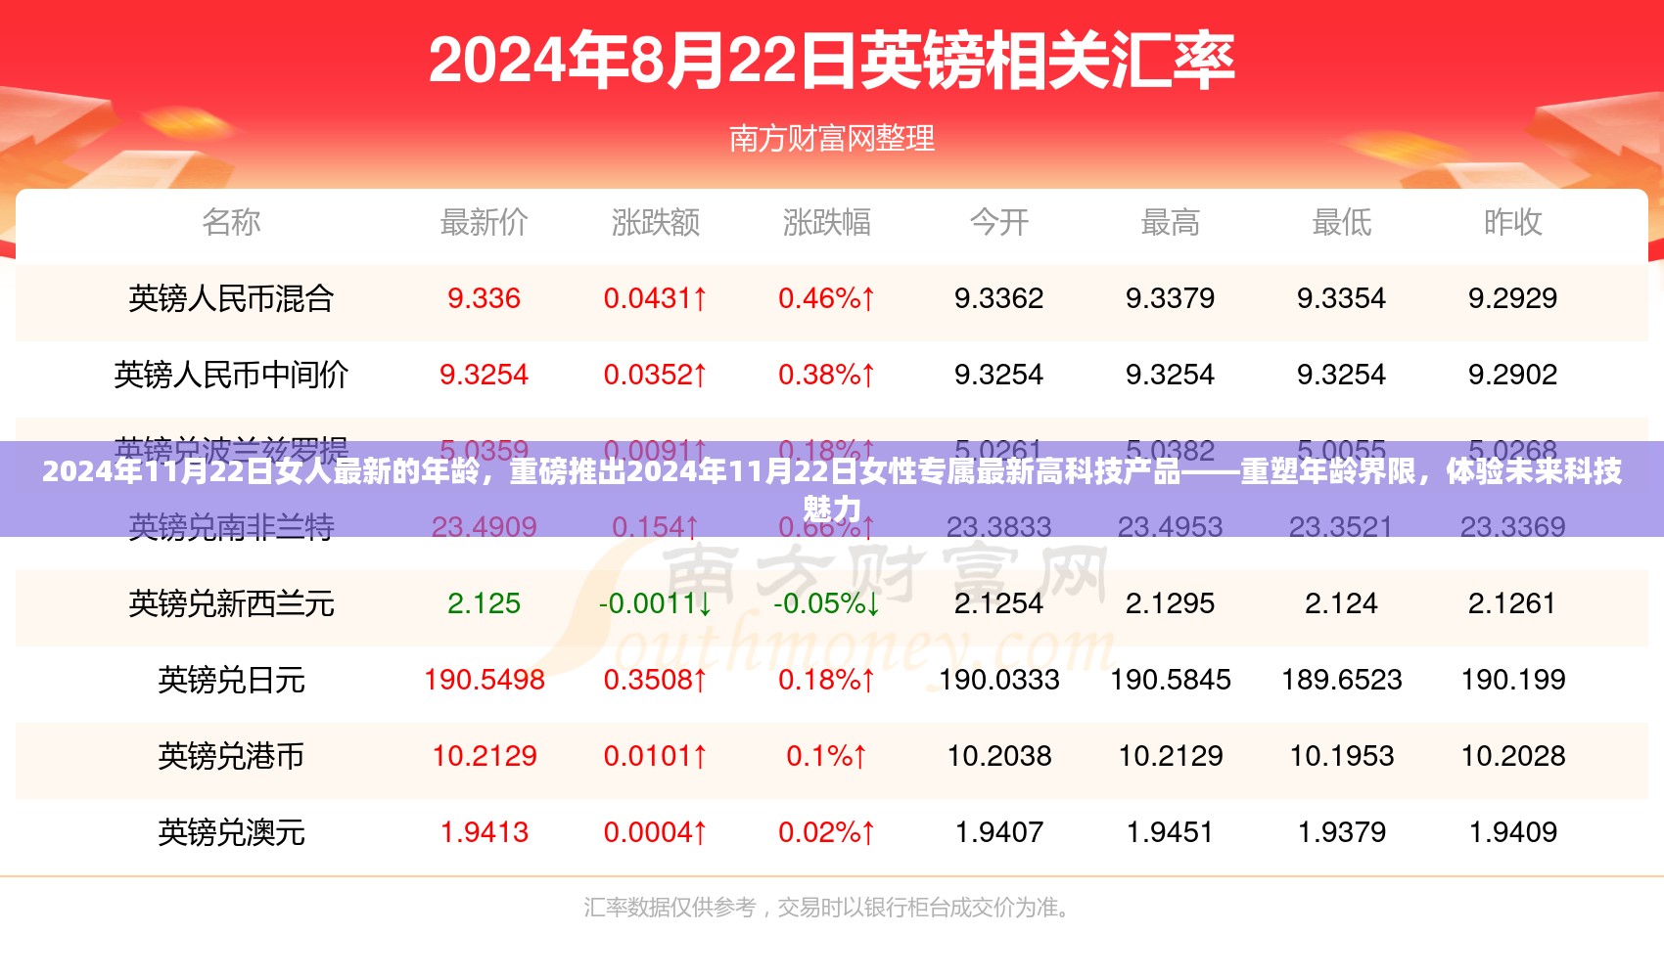This screenshot has height=978, width=1664.
Task: Click the subtitle 南方财富网整理
Action: [x=831, y=138]
